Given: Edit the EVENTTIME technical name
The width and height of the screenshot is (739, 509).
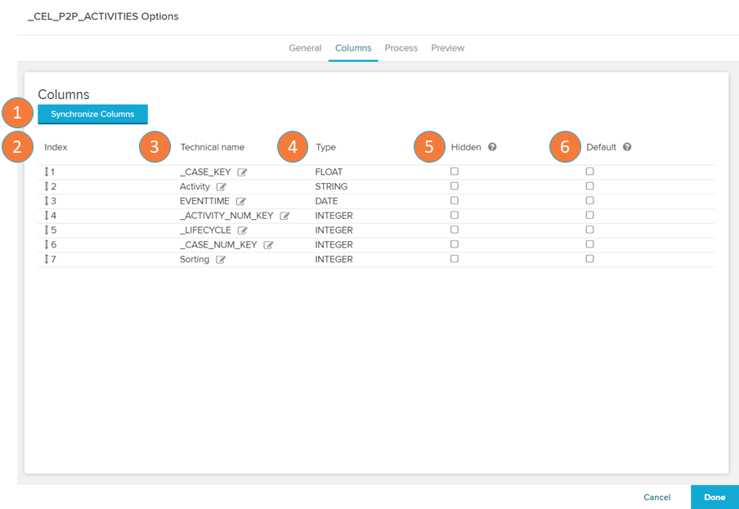Looking at the screenshot, I should (241, 202).
